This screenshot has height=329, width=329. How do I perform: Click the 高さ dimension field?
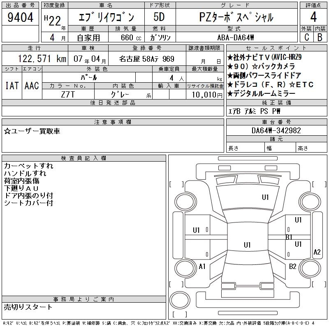(x=312, y=148)
